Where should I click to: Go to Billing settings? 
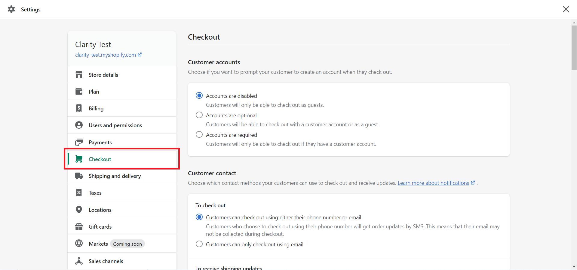(x=122, y=108)
